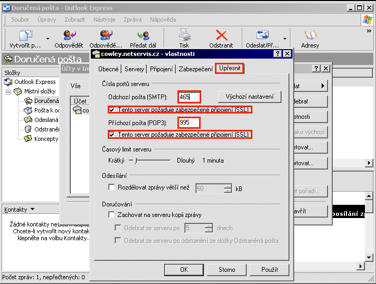376x284 pixels.
Task: Cancel with the Storno button
Action: pos(227,270)
